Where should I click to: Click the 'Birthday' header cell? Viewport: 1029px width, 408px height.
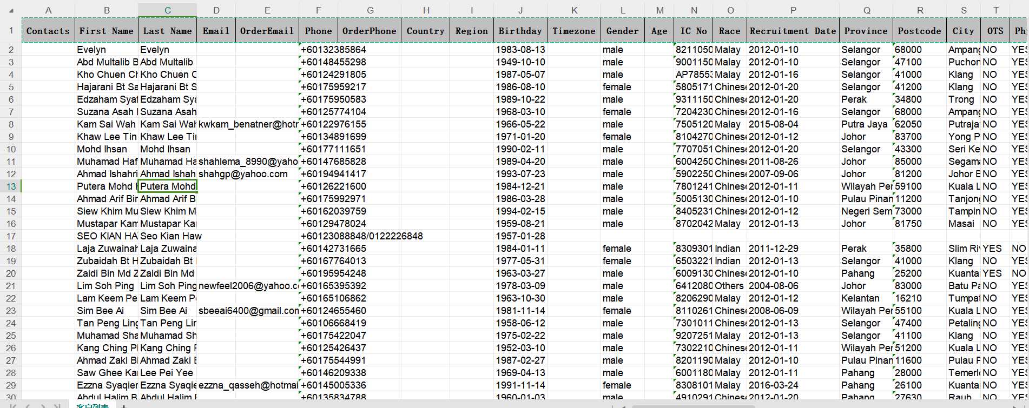tap(520, 31)
